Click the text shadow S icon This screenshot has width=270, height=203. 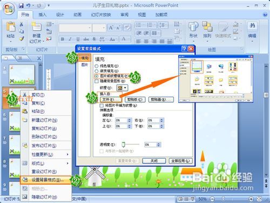point(94,39)
